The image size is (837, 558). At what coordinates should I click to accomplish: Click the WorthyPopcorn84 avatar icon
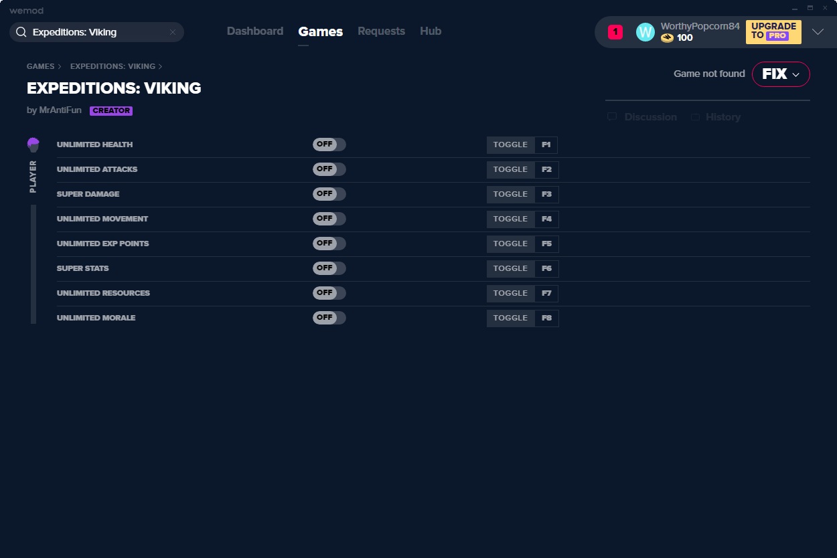645,32
